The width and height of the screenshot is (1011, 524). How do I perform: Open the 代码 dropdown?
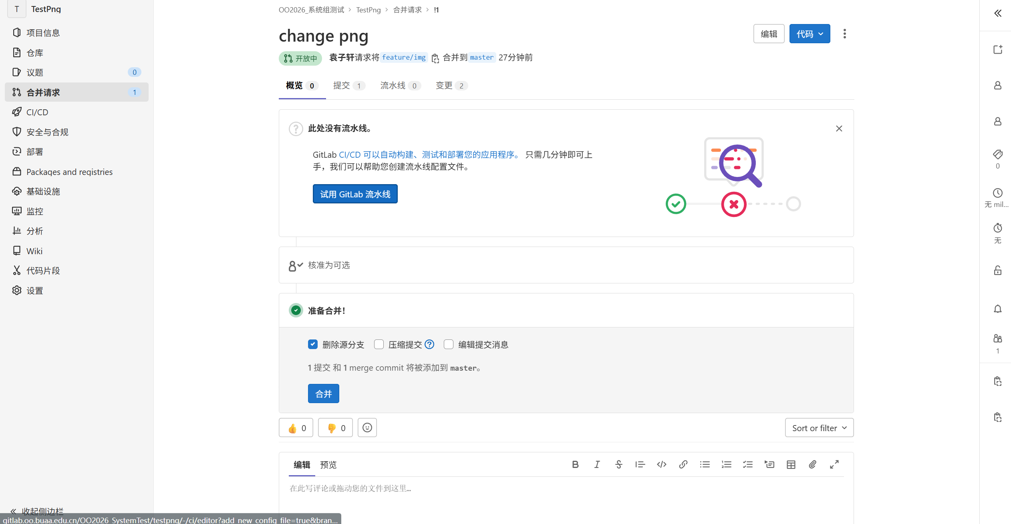[x=810, y=34]
